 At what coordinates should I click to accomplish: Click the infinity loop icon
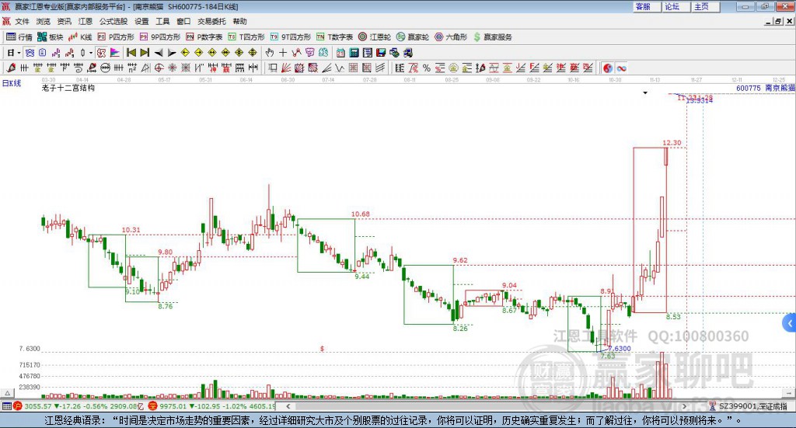coord(621,68)
